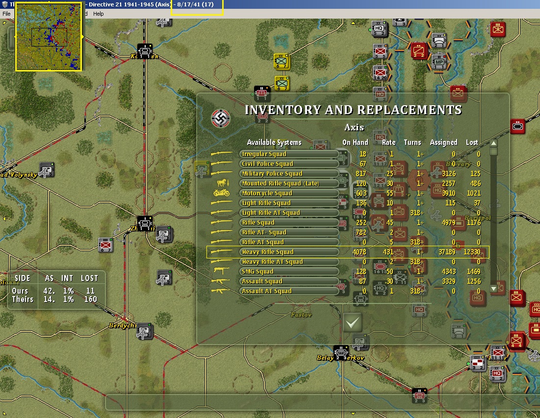Select the MP military police unit counter
This screenshot has width=540, height=418.
tap(439, 62)
